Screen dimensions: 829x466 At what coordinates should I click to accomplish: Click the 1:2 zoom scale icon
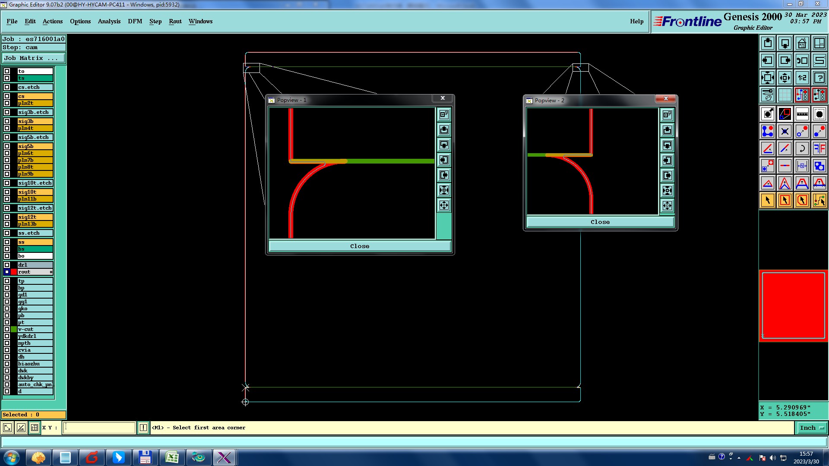pos(802,78)
